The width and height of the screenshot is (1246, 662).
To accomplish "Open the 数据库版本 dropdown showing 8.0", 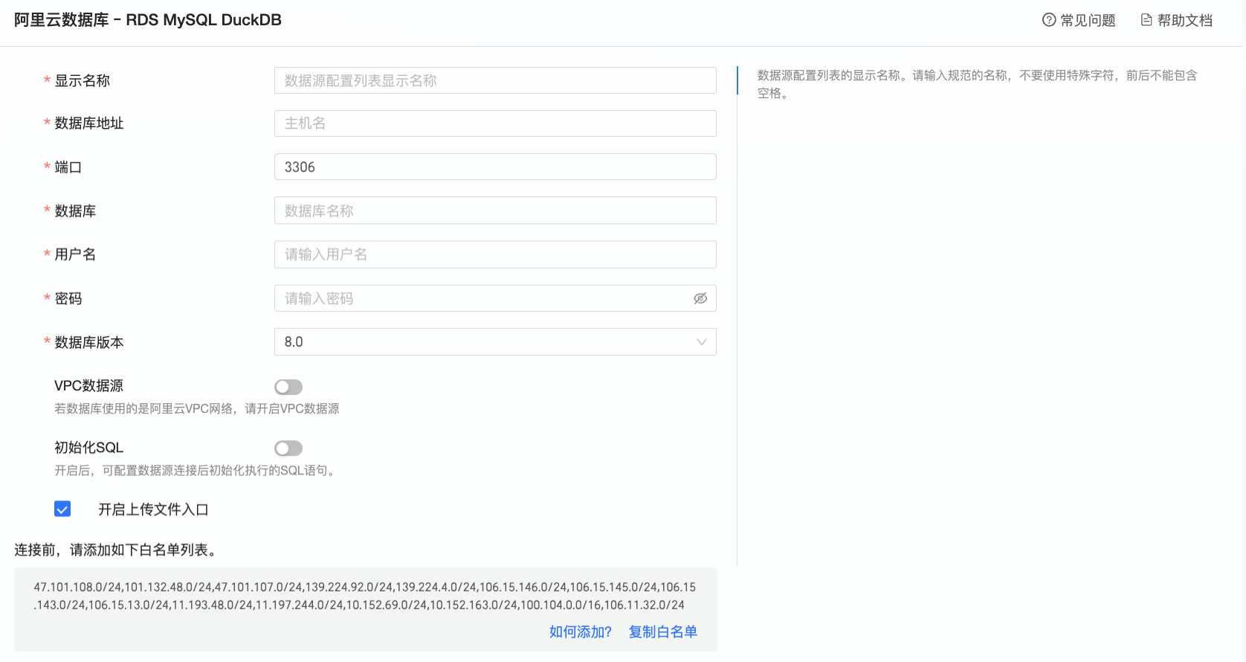I will coord(495,342).
